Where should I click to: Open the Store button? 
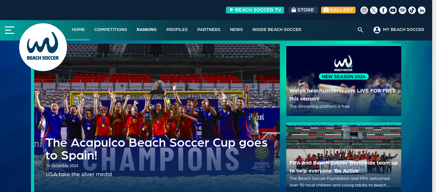pyautogui.click(x=303, y=10)
